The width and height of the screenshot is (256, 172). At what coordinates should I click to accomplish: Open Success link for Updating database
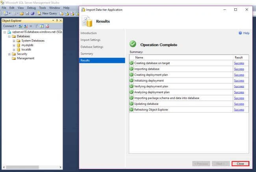(x=239, y=104)
